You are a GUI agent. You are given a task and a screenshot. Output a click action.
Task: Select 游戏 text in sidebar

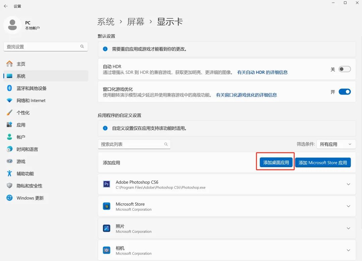tap(21, 161)
